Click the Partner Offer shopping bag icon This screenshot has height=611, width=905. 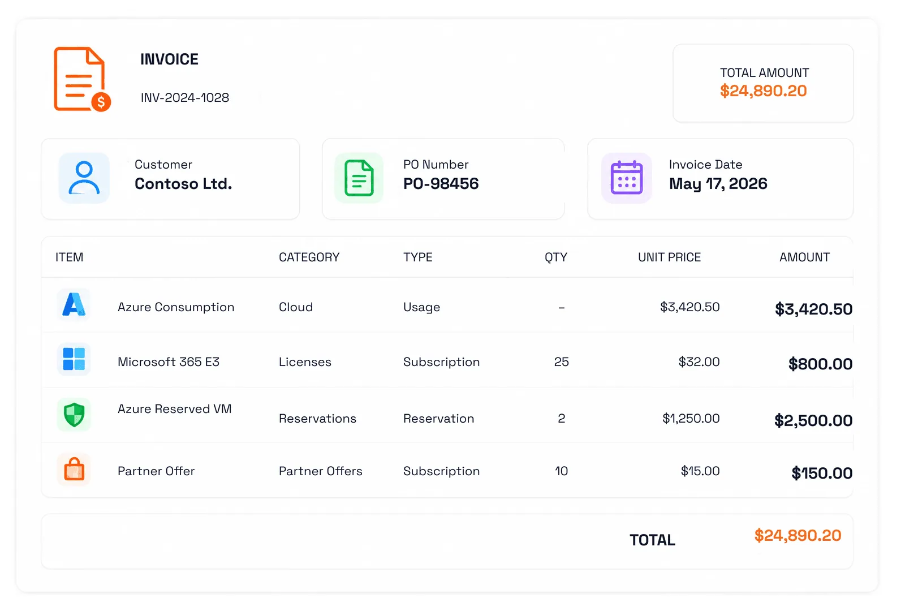74,469
